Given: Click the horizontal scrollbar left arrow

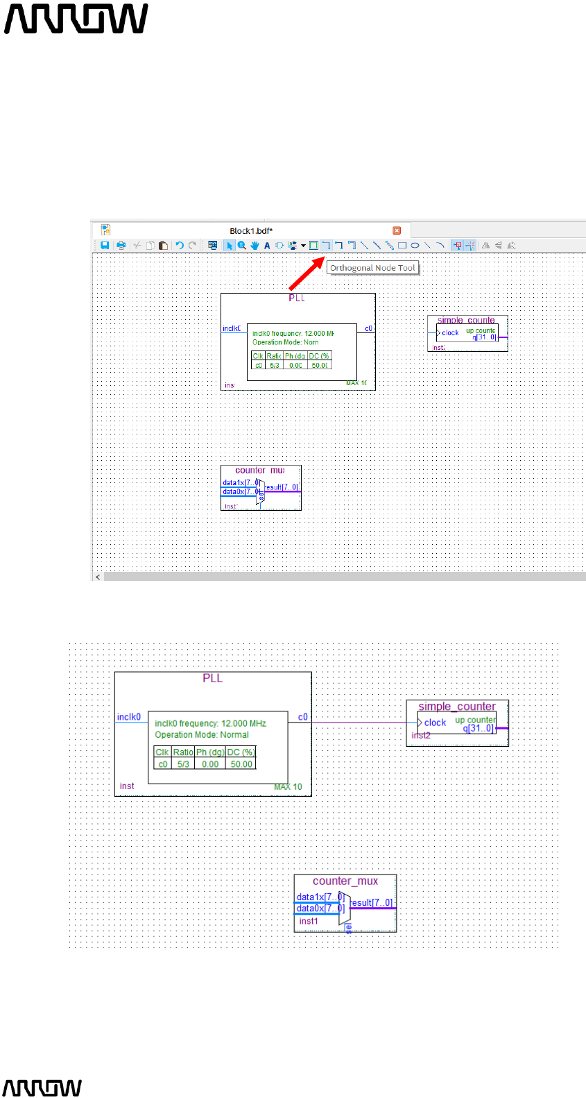Looking at the screenshot, I should tap(98, 577).
